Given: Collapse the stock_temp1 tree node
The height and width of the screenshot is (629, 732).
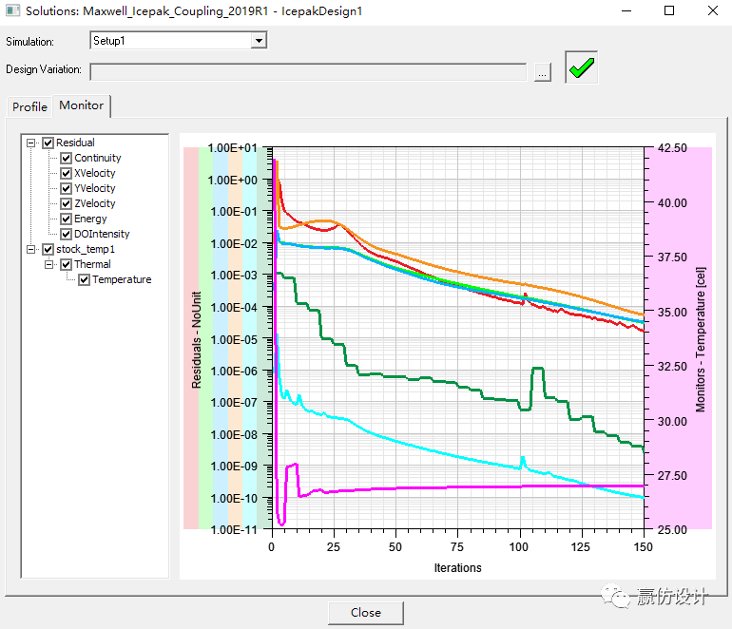Looking at the screenshot, I should pyautogui.click(x=31, y=250).
